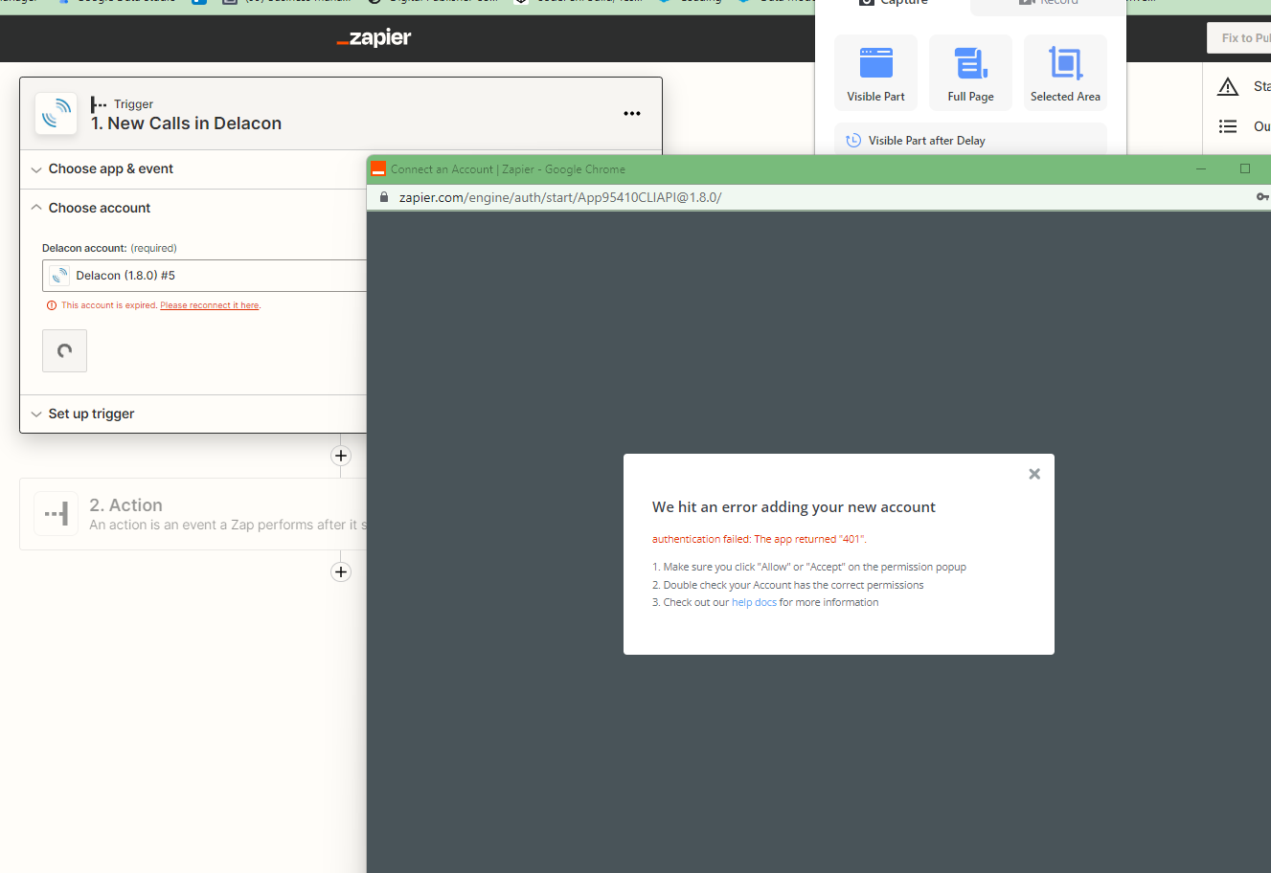
Task: Open the help docs link in error dialog
Action: point(754,602)
